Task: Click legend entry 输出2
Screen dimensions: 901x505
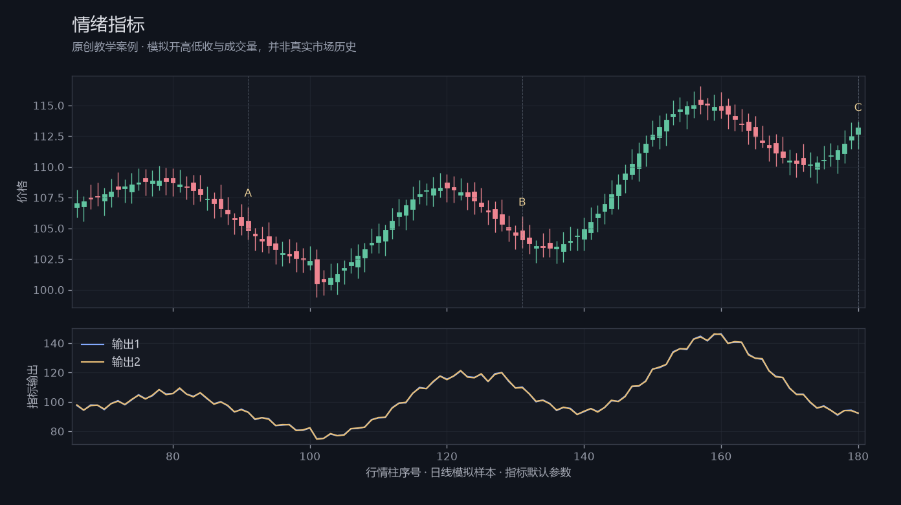Action: (x=126, y=362)
